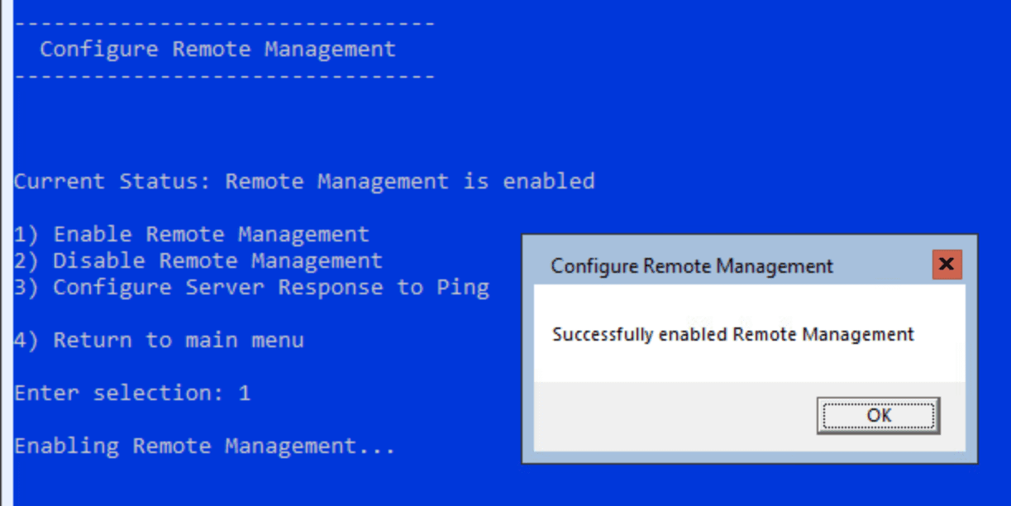Click the word 'enabled' in the status line
Screen dimensions: 1011x506
tap(549, 181)
